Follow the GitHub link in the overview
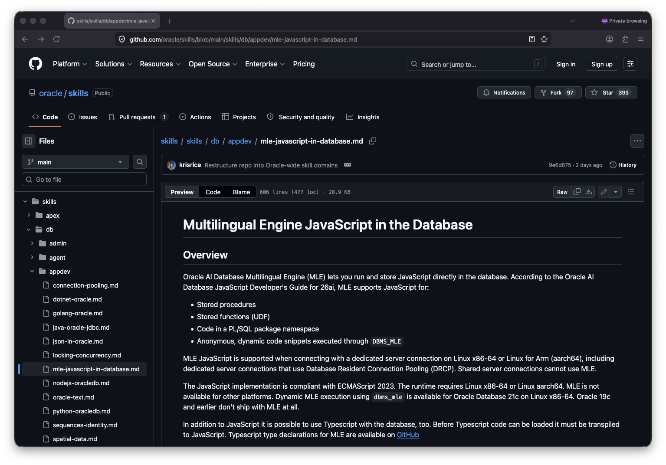The height and width of the screenshot is (465, 666). tap(408, 435)
